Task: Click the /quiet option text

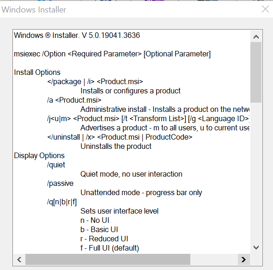Action: pyautogui.click(x=56, y=165)
